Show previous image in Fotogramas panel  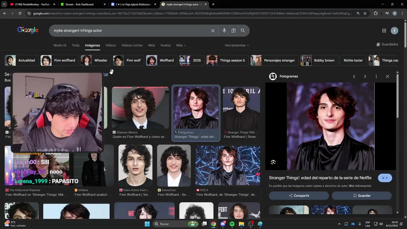[354, 76]
